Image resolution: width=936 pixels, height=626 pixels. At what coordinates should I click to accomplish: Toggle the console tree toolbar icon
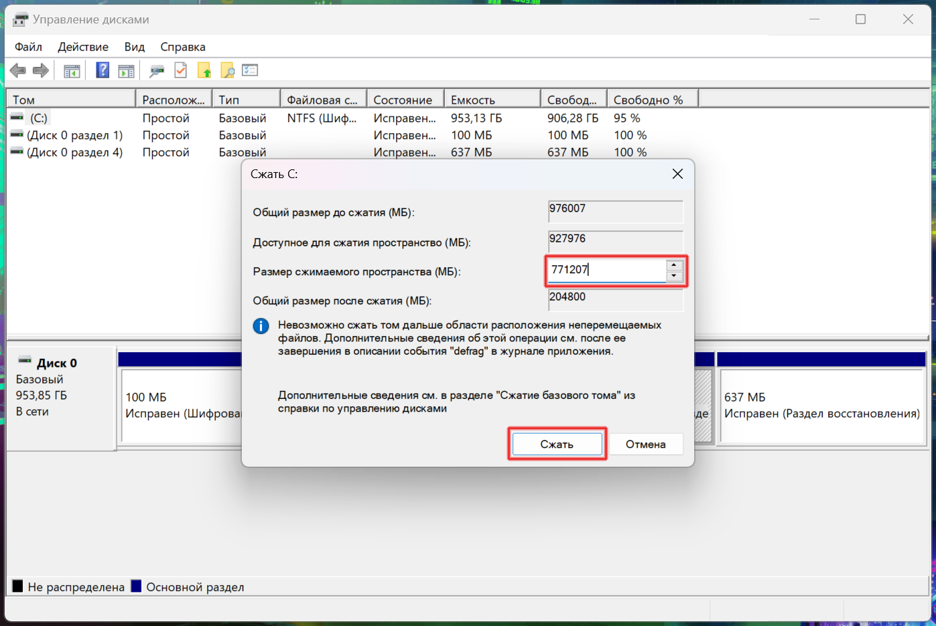tap(72, 70)
